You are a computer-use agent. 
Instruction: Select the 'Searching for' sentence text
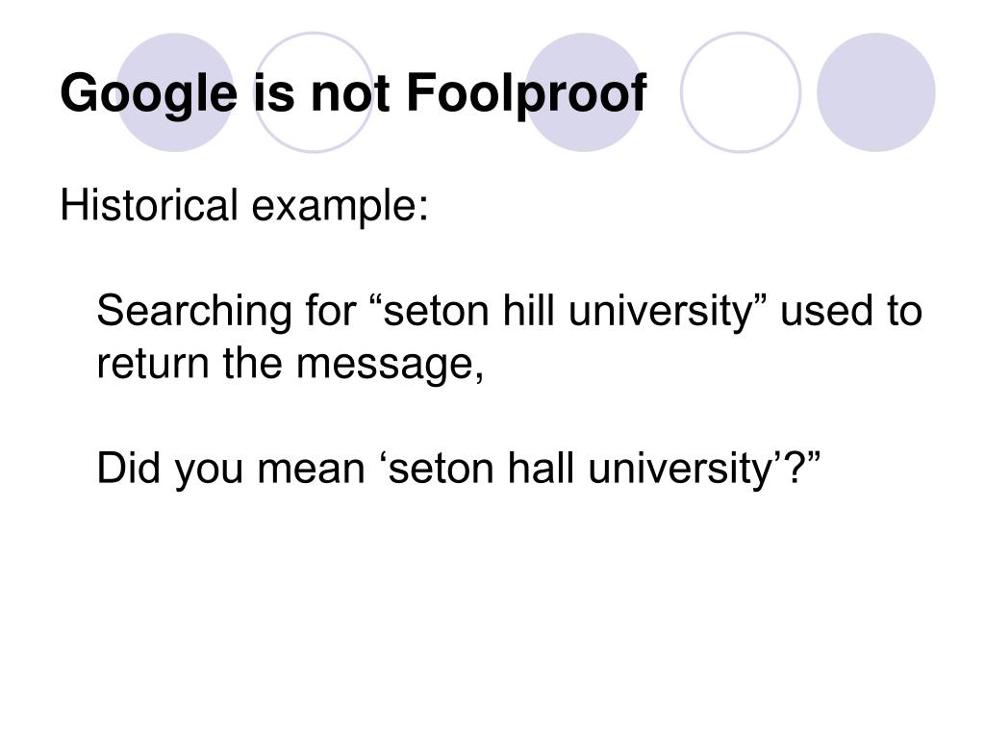[510, 338]
